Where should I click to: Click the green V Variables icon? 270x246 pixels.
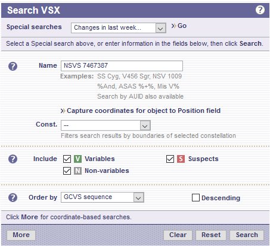(x=77, y=159)
